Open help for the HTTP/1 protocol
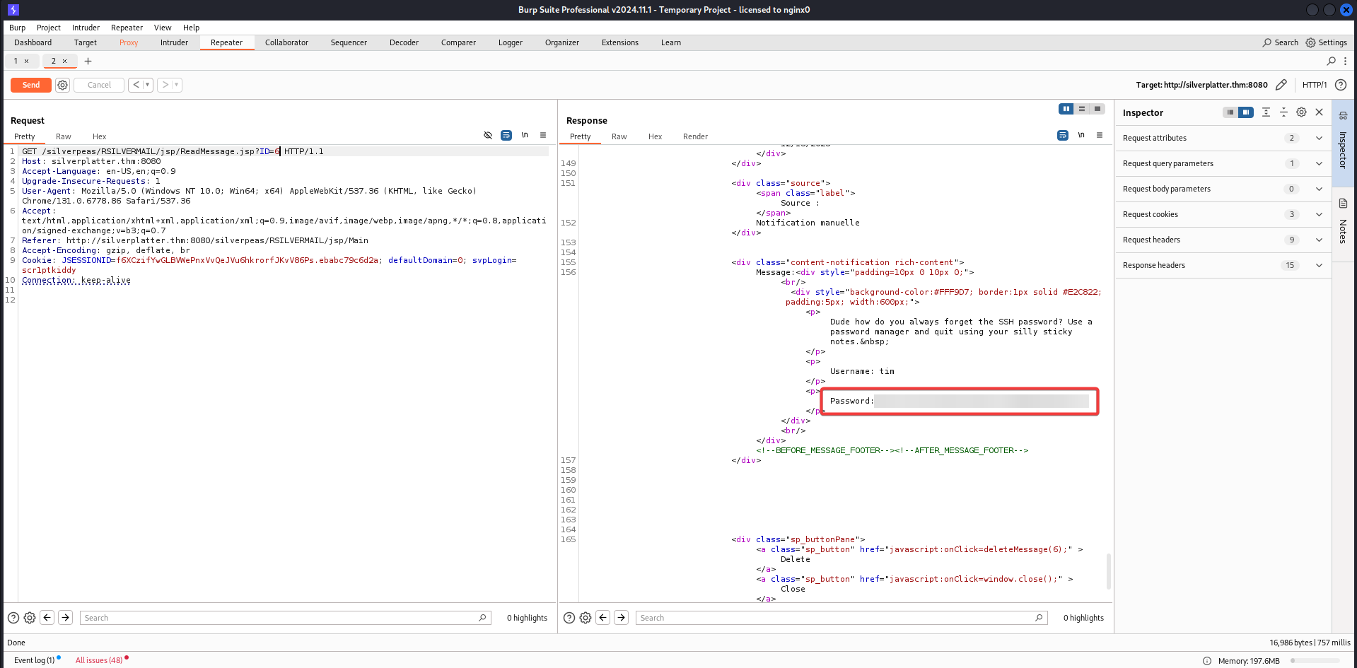Viewport: 1357px width, 668px height. [x=1340, y=85]
